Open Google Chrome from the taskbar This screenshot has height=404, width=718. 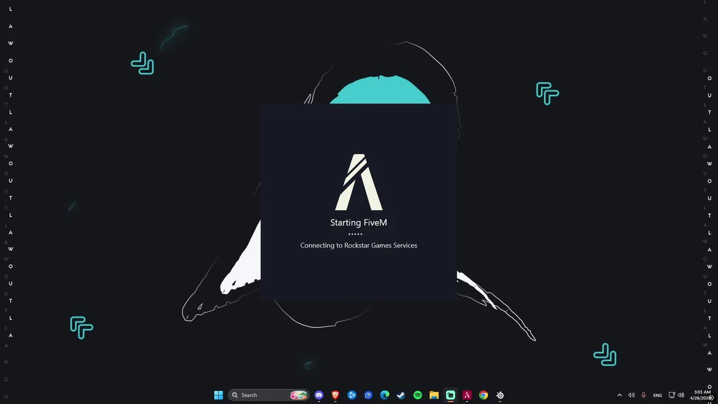[483, 395]
